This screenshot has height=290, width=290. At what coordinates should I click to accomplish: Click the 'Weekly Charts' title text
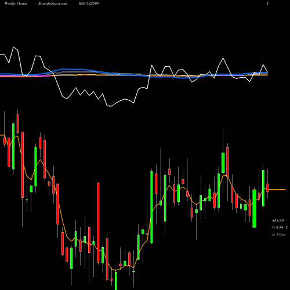click(x=16, y=3)
